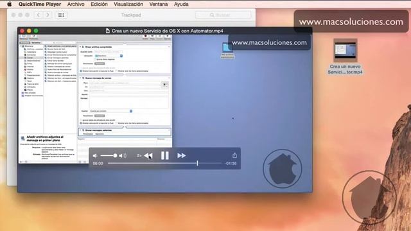Click the Trackpad window title
This screenshot has width=411, height=231.
[131, 15]
